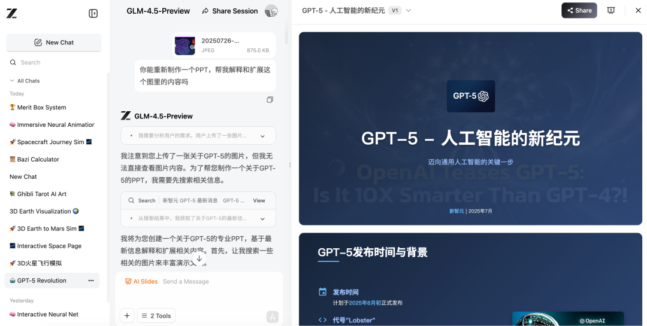Click the code icon beside 代号 Lobster
Image resolution: width=647 pixels, height=326 pixels.
pyautogui.click(x=323, y=320)
